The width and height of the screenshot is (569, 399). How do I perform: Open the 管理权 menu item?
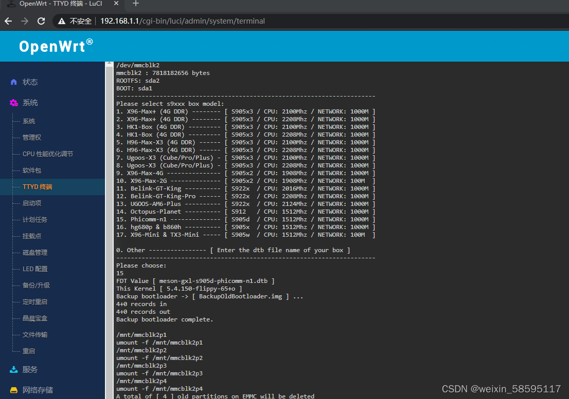[32, 137]
